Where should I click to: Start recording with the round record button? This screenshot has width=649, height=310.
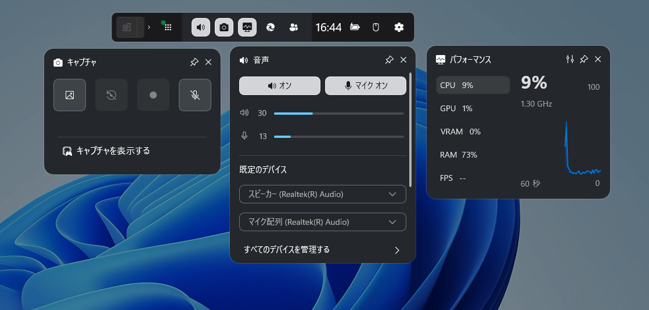pos(153,95)
